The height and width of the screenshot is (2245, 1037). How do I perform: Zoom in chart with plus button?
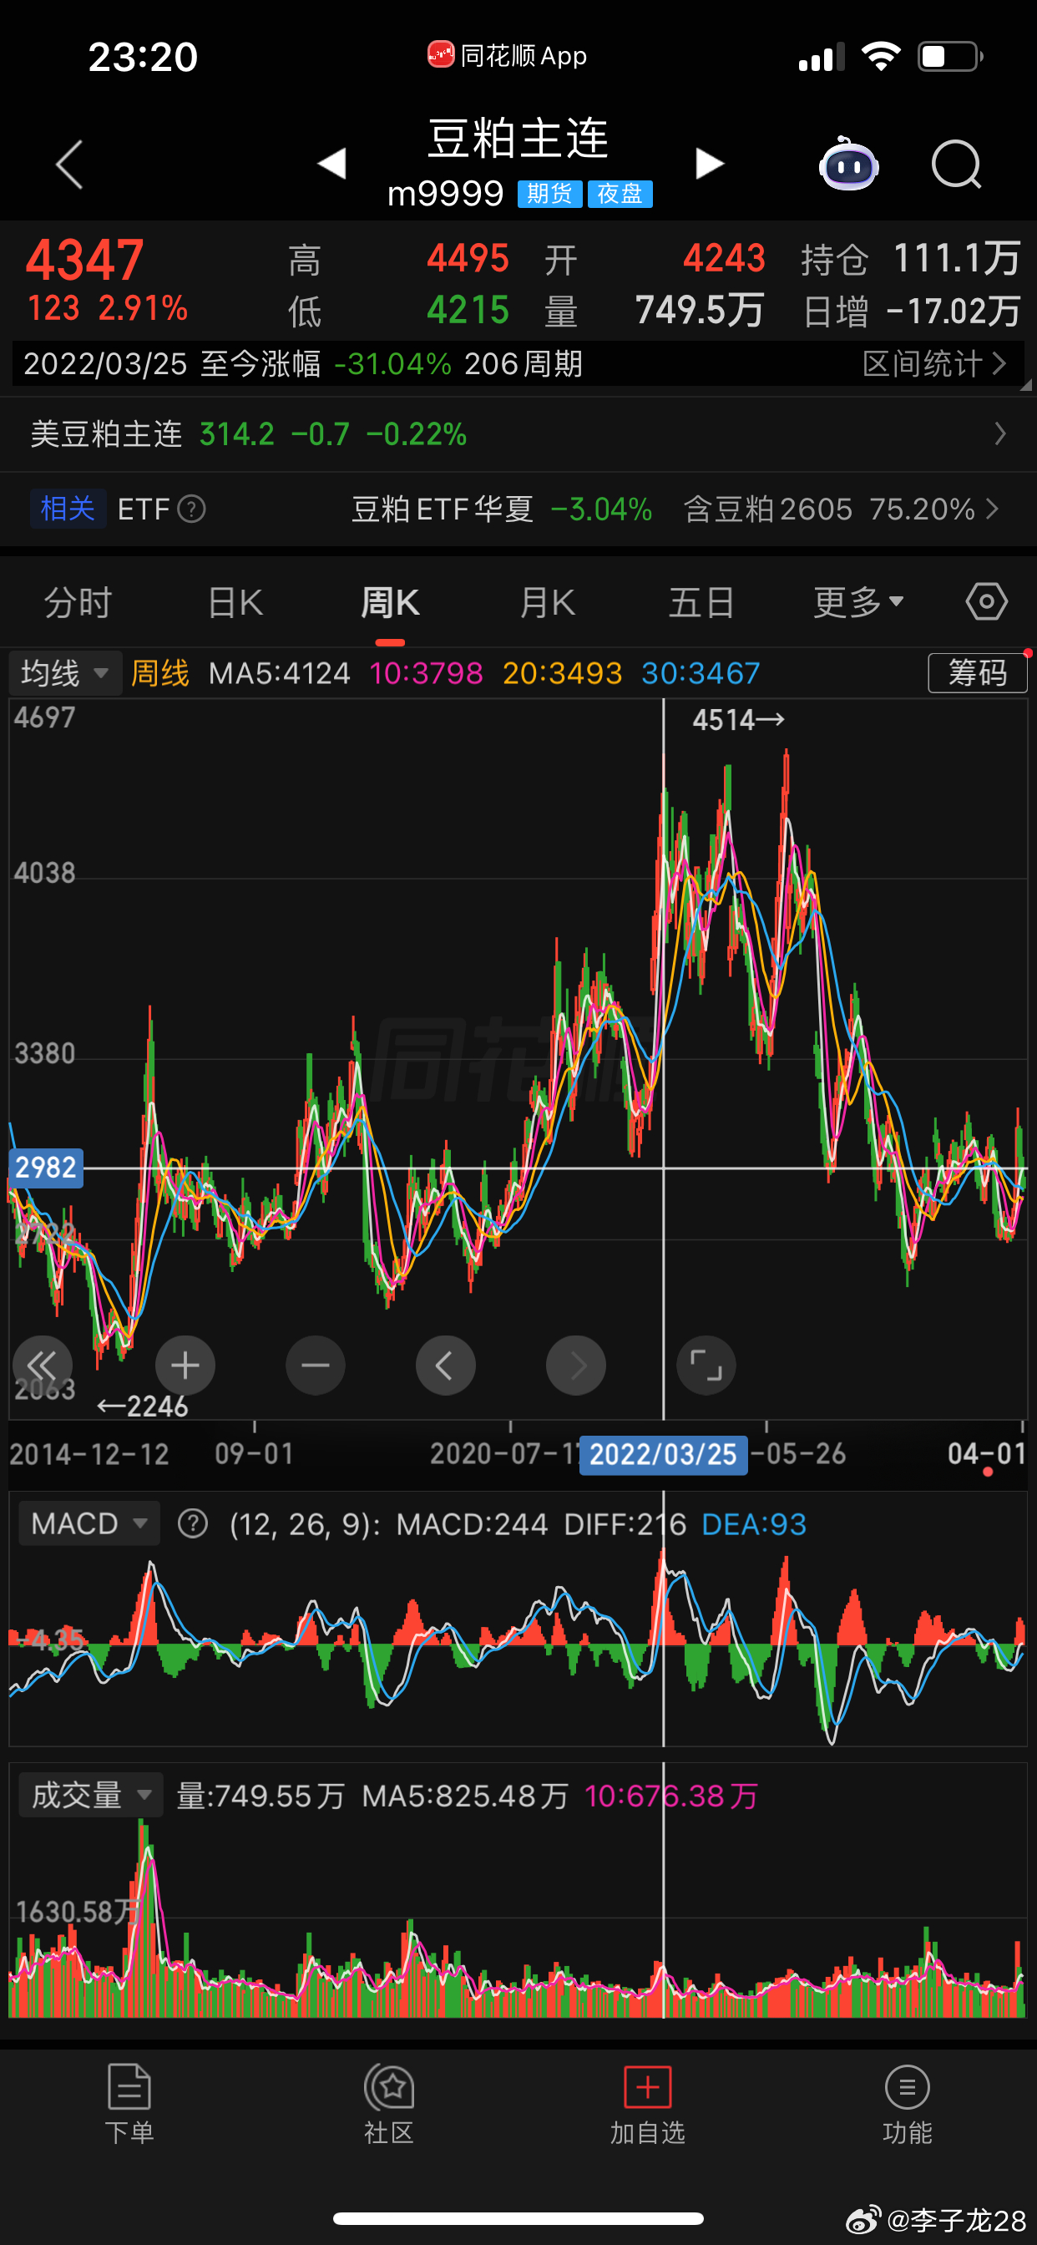click(185, 1365)
